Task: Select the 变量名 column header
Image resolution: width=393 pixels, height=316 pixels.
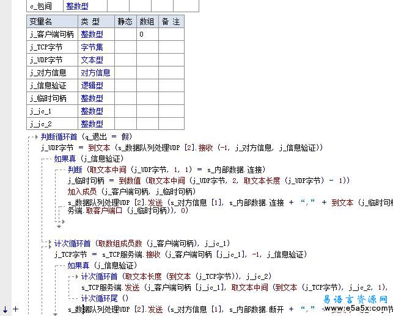Action: point(52,21)
